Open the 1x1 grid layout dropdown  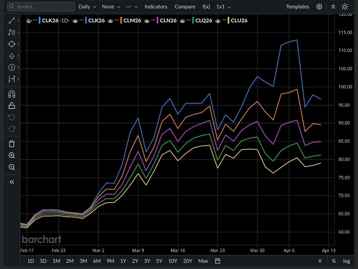(223, 7)
